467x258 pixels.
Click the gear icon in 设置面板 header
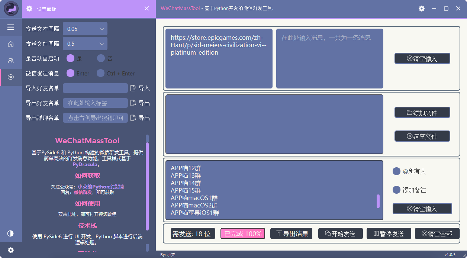pos(29,9)
